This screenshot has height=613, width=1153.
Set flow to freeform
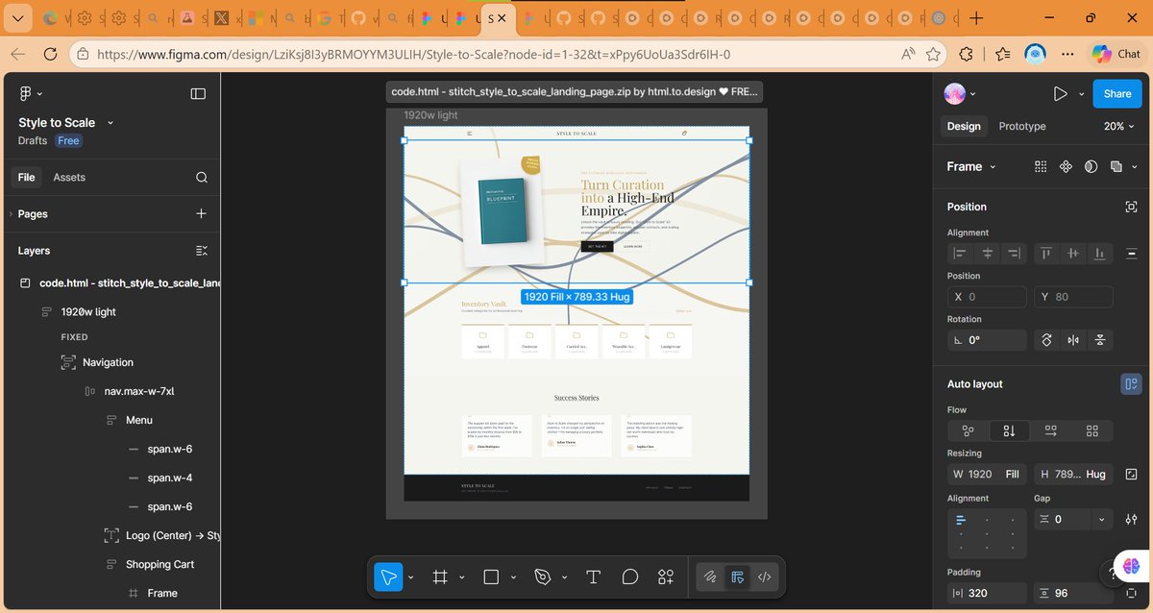968,430
